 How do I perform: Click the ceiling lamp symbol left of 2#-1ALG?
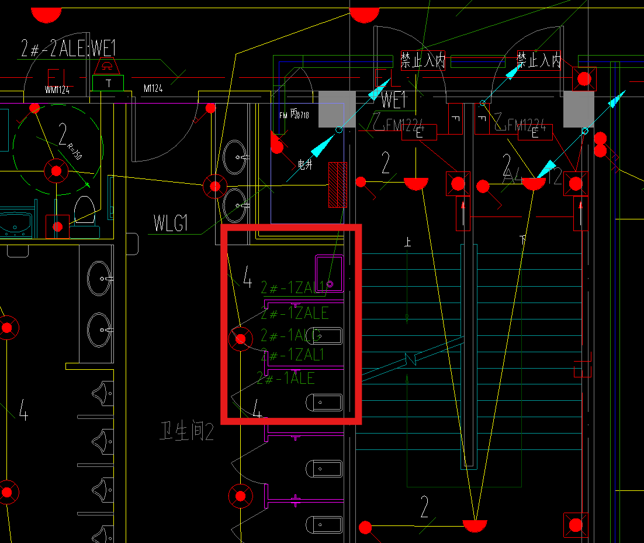241,339
